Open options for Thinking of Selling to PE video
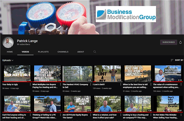This screenshot has width=184, height=121. pos(60,115)
